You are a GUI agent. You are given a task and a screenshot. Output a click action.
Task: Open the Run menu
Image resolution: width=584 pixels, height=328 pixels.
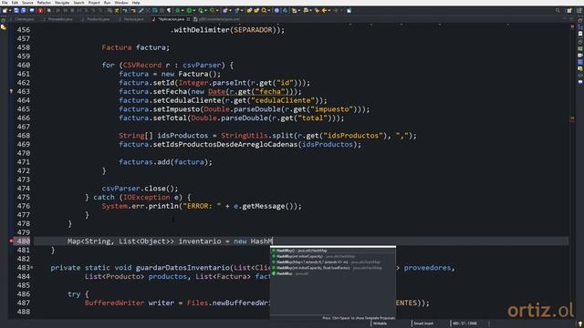coord(108,3)
